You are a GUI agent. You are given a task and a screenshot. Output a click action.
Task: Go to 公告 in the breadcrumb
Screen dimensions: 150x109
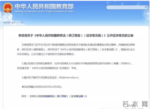(21, 22)
